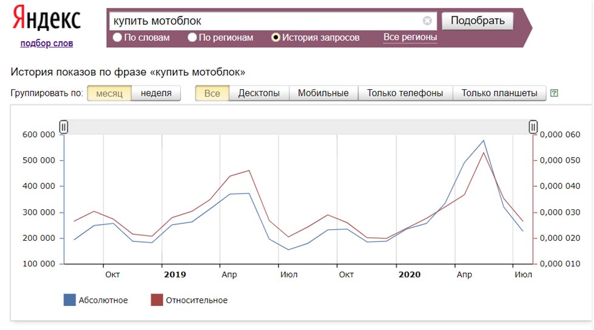Viewport: 594px width, 330px height.
Task: Select the По регионам radio button
Action: tap(192, 38)
